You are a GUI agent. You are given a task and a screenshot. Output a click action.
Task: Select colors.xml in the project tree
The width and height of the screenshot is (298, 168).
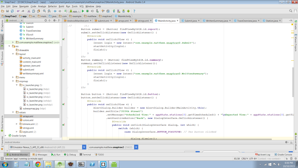click(28, 120)
